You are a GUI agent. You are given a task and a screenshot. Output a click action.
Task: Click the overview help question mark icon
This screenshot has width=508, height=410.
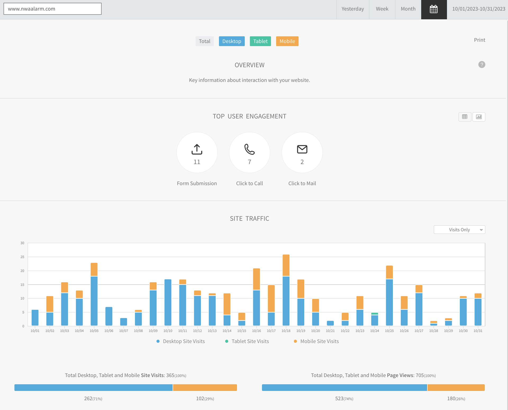pos(482,65)
